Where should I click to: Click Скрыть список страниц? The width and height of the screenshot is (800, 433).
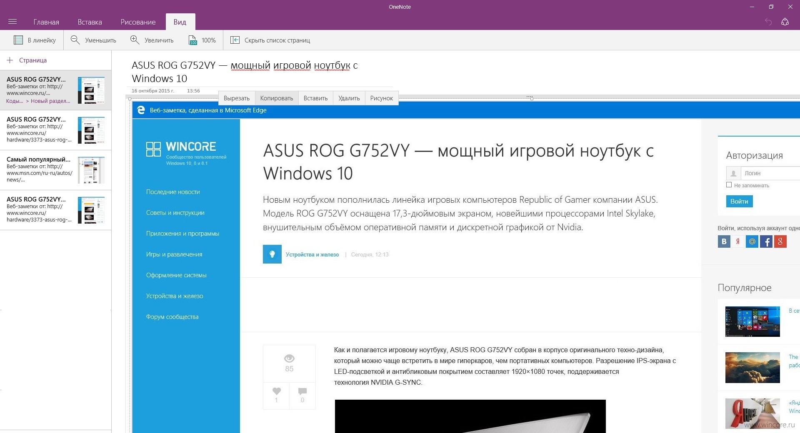pos(270,40)
